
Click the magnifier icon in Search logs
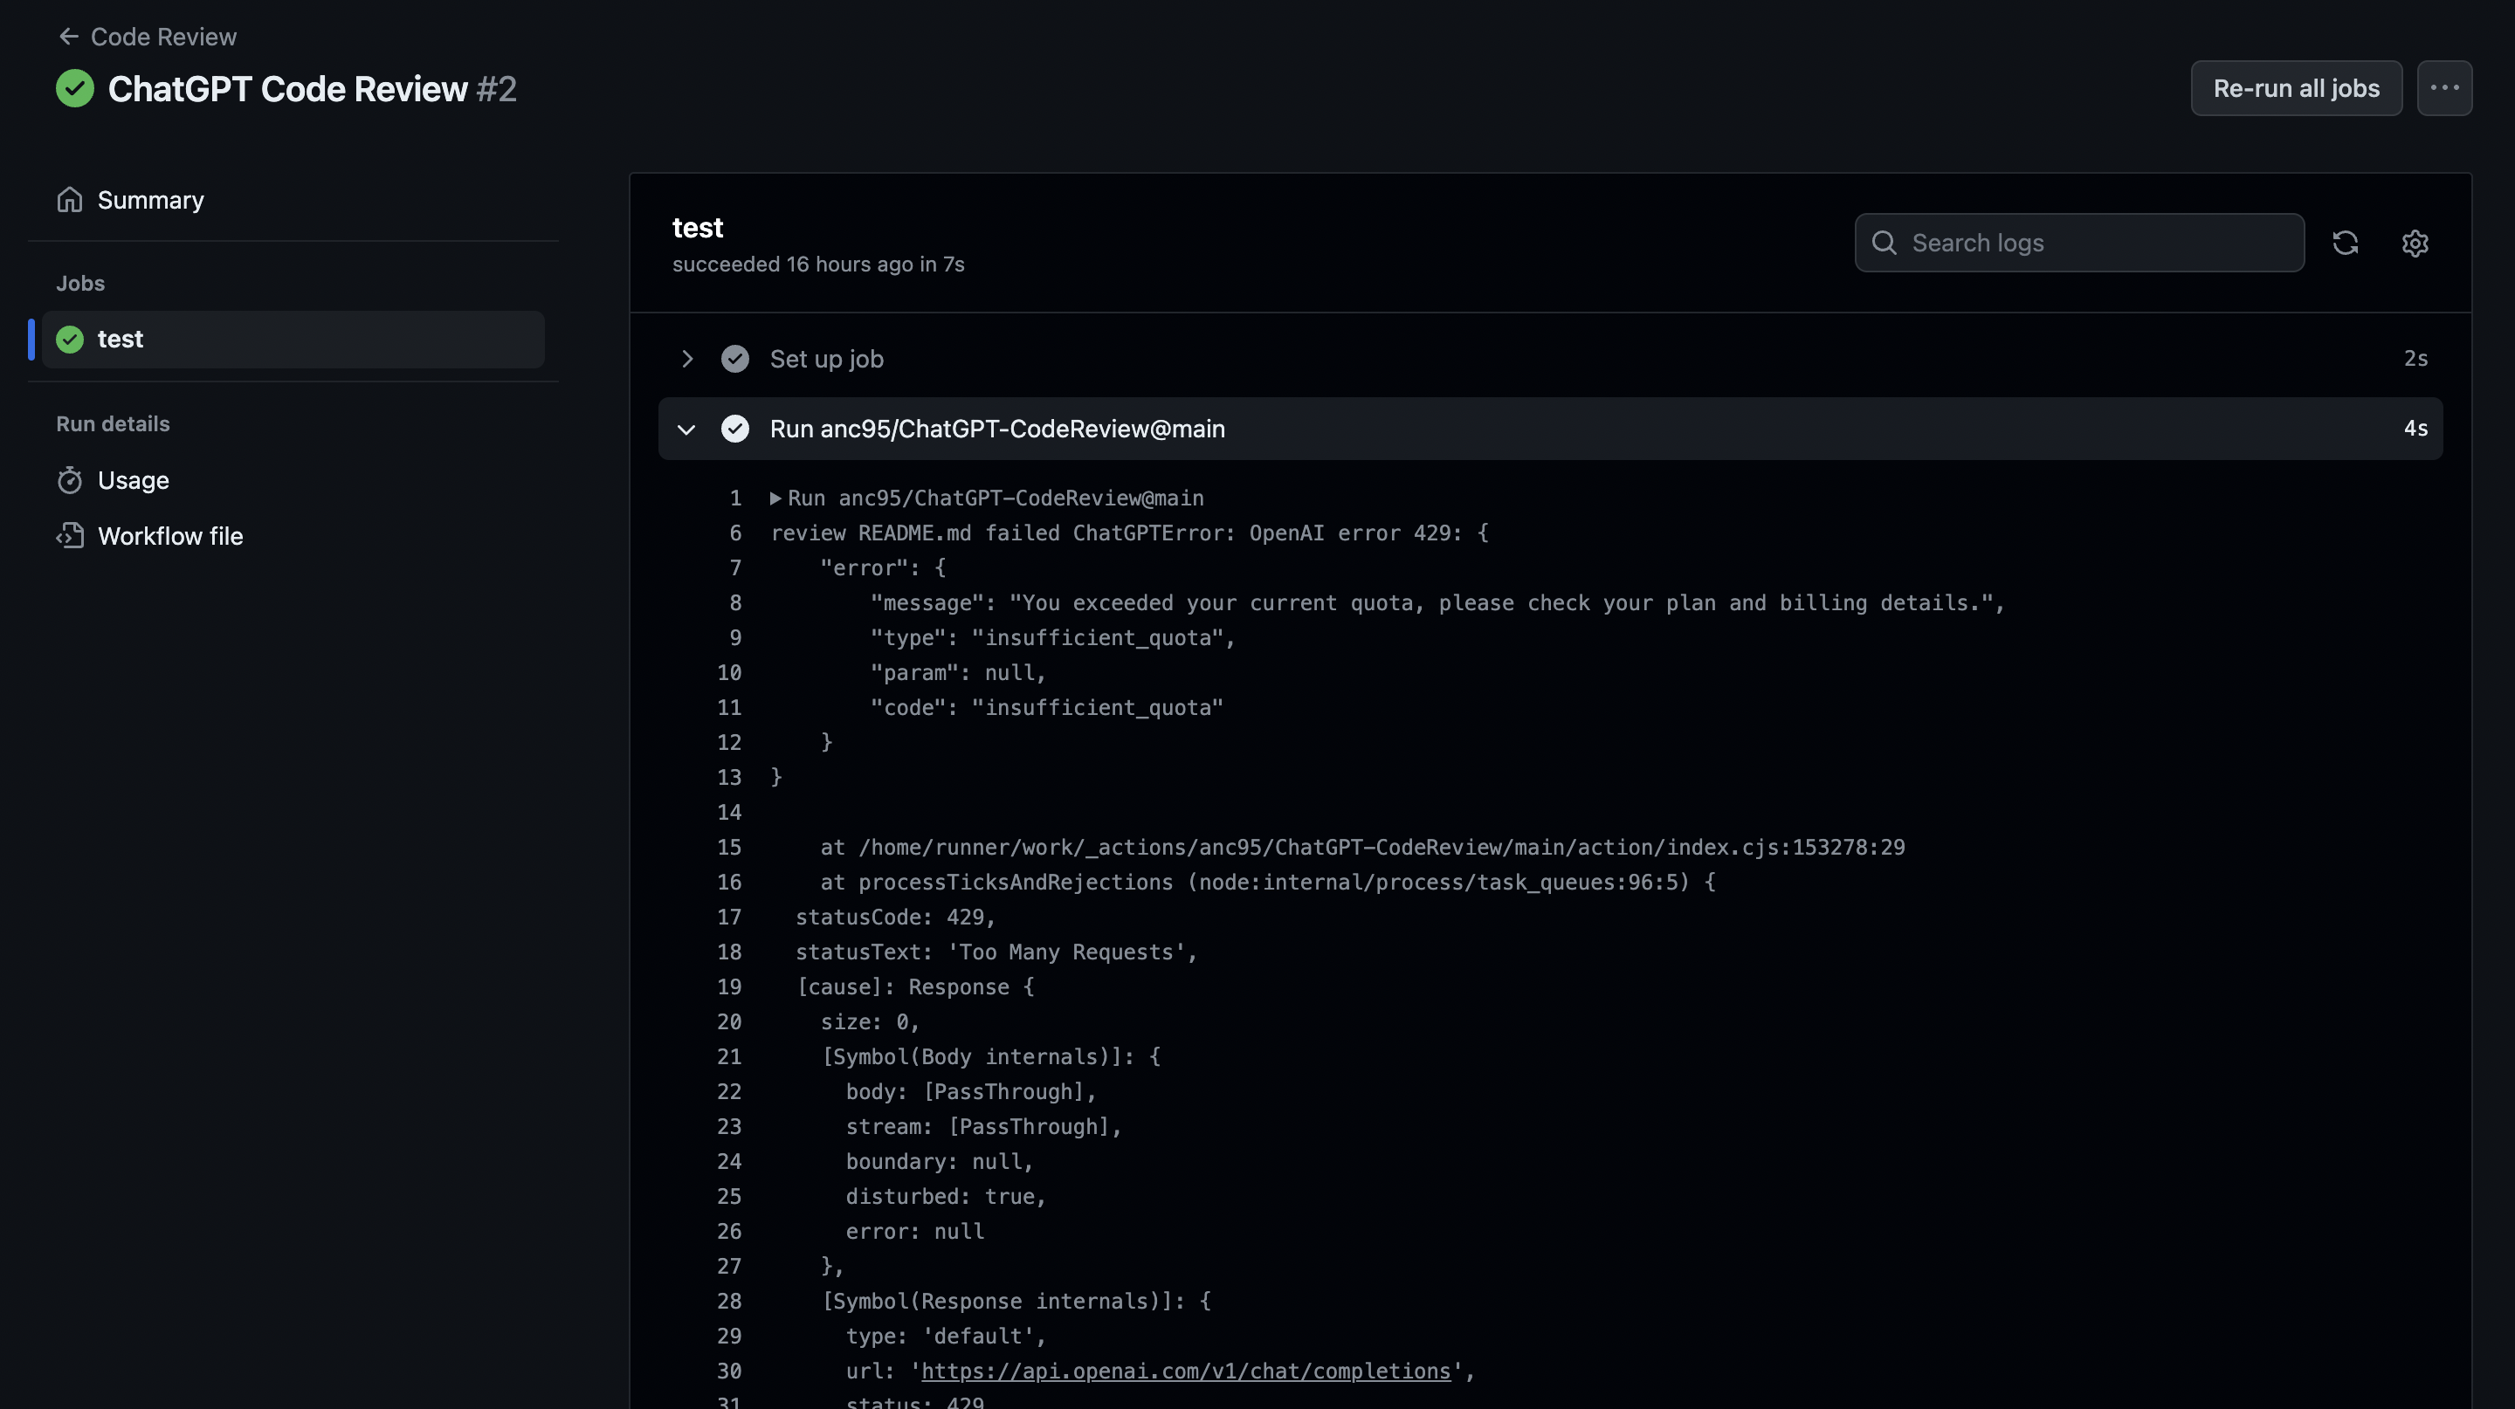[x=1885, y=243]
